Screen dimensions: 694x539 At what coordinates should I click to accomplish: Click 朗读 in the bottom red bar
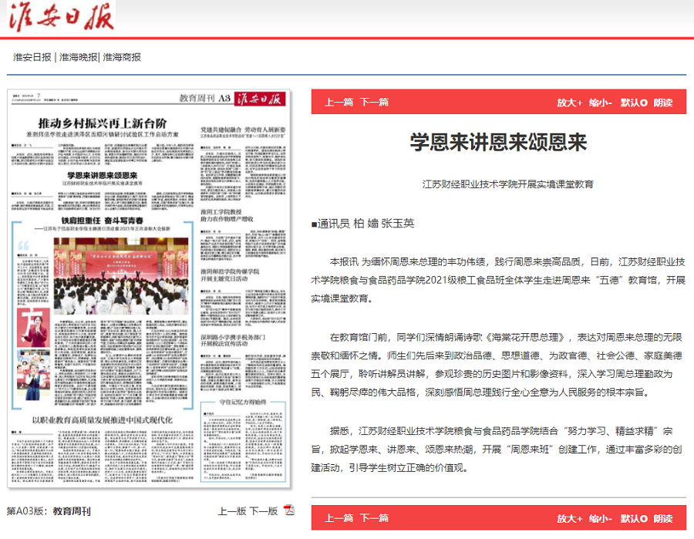click(663, 518)
